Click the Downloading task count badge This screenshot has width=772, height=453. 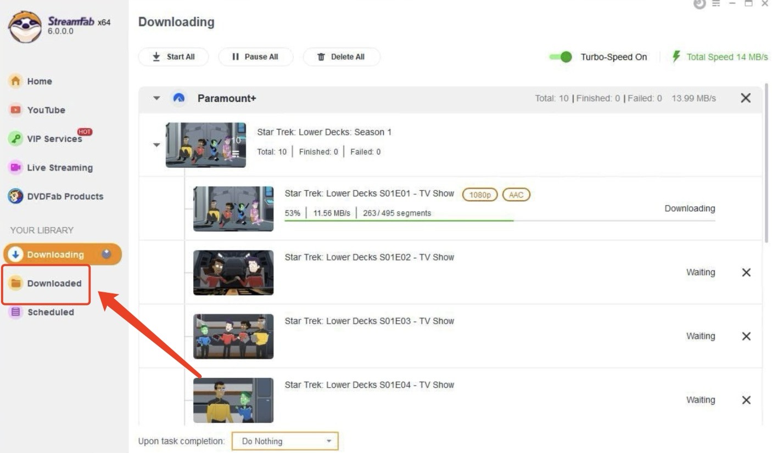pos(107,254)
